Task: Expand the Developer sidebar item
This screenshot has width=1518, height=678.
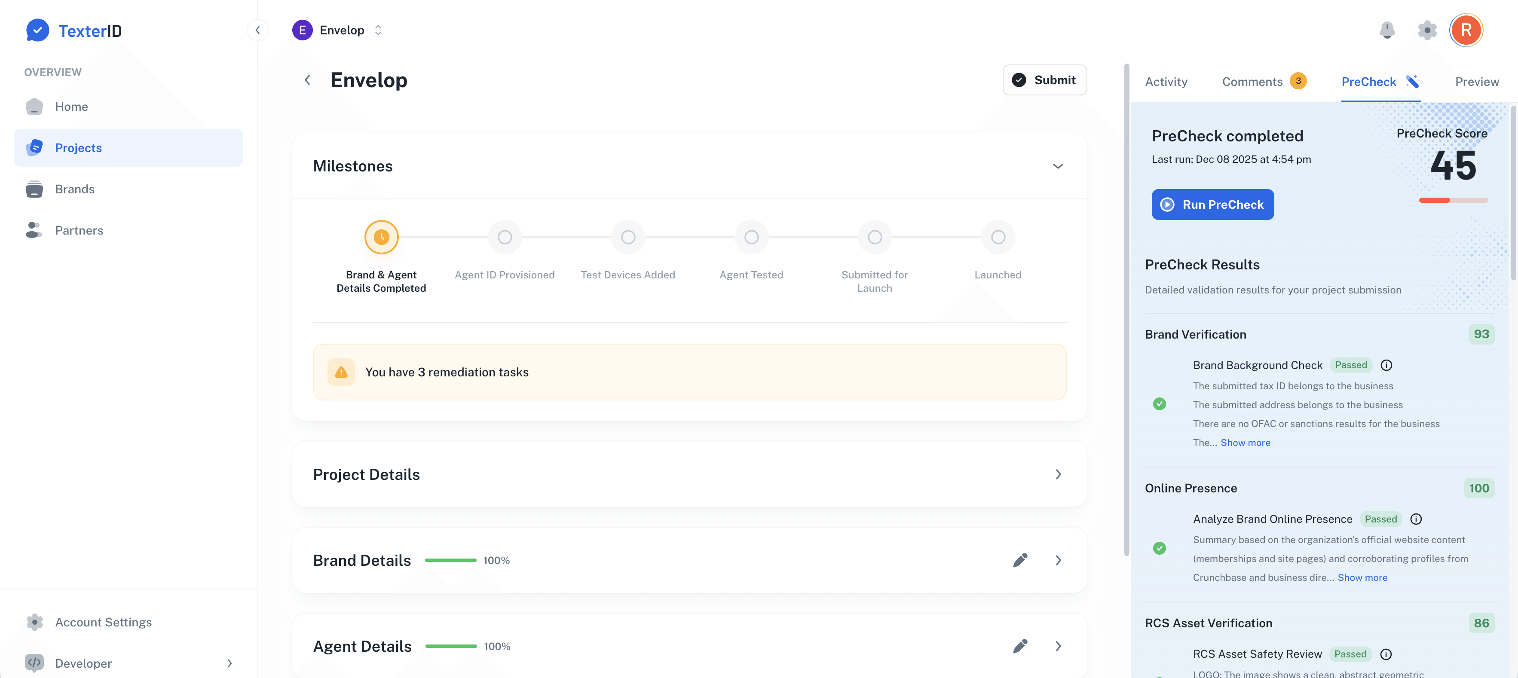Action: 229,663
